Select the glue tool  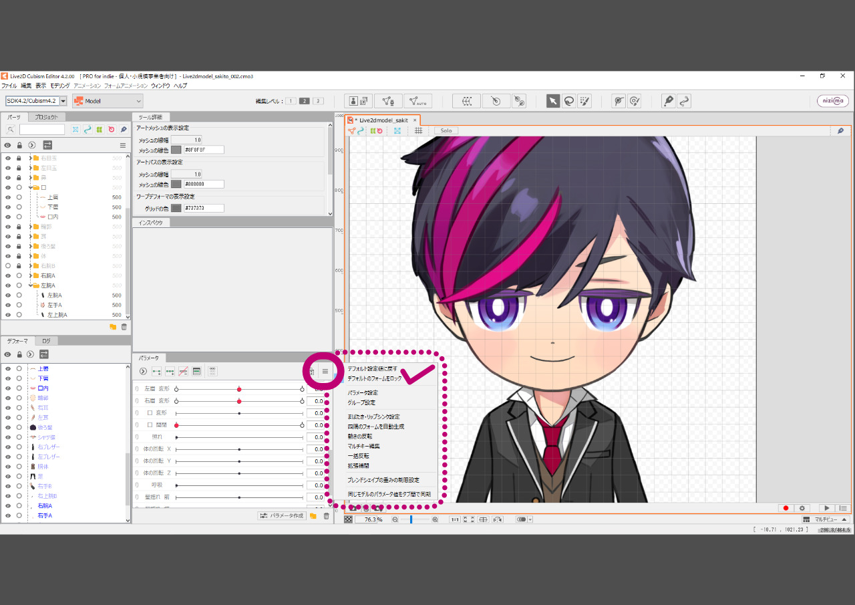pos(619,101)
